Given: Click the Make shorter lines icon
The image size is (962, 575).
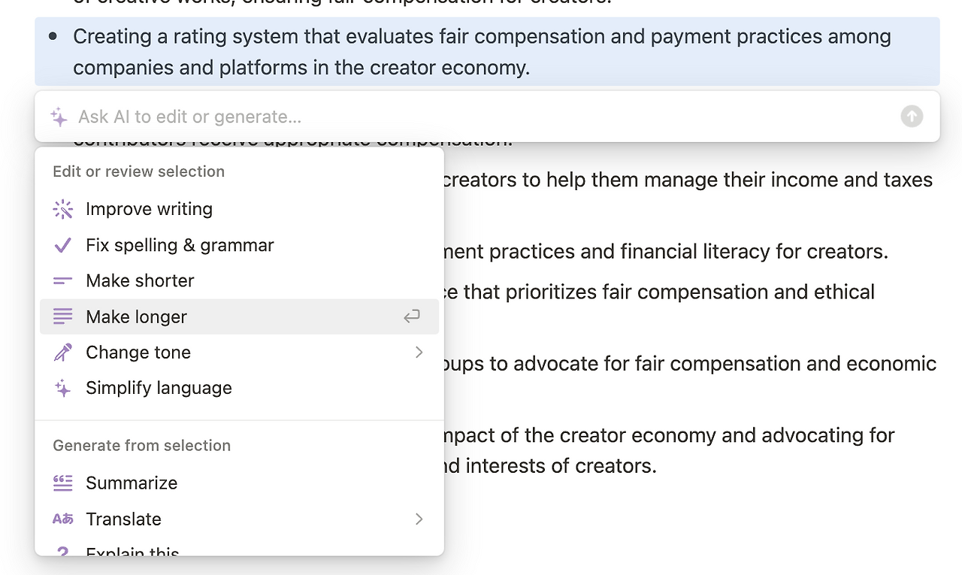Looking at the screenshot, I should click(63, 281).
